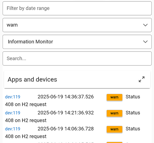The height and width of the screenshot is (143, 154).
Task: Click first '408 on H2 request' message
Action: (x=26, y=104)
